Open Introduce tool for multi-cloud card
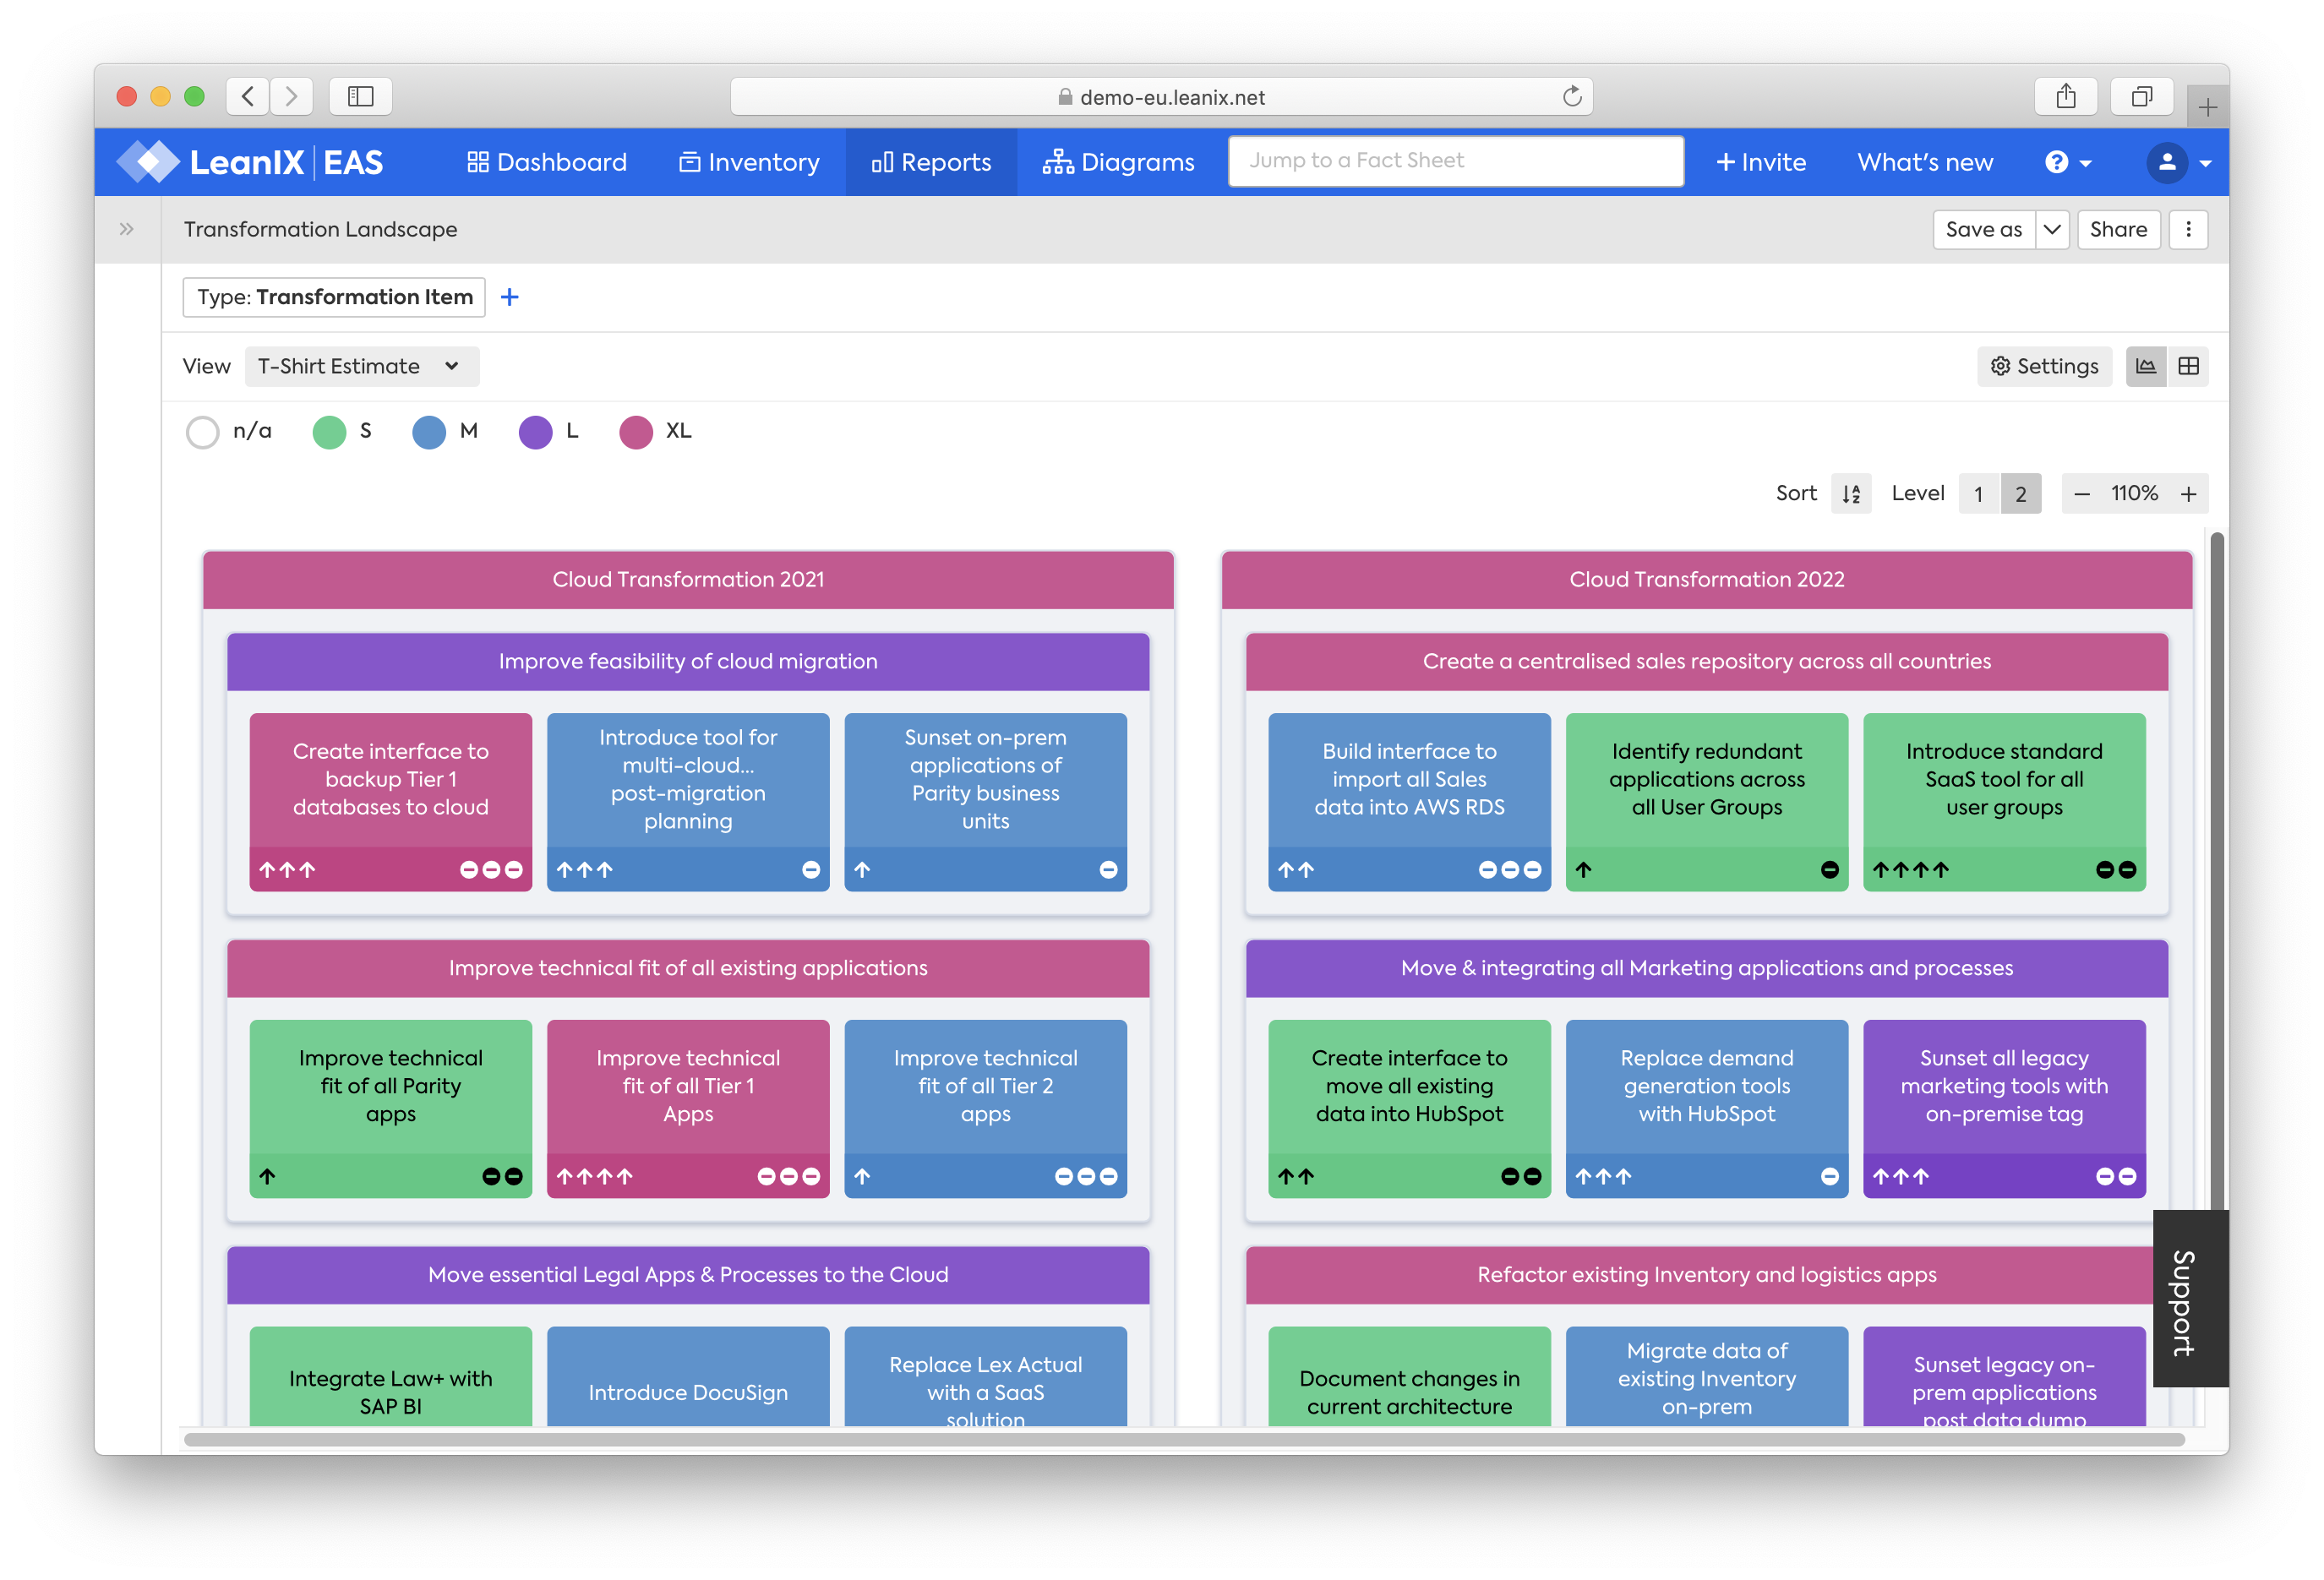 688,802
